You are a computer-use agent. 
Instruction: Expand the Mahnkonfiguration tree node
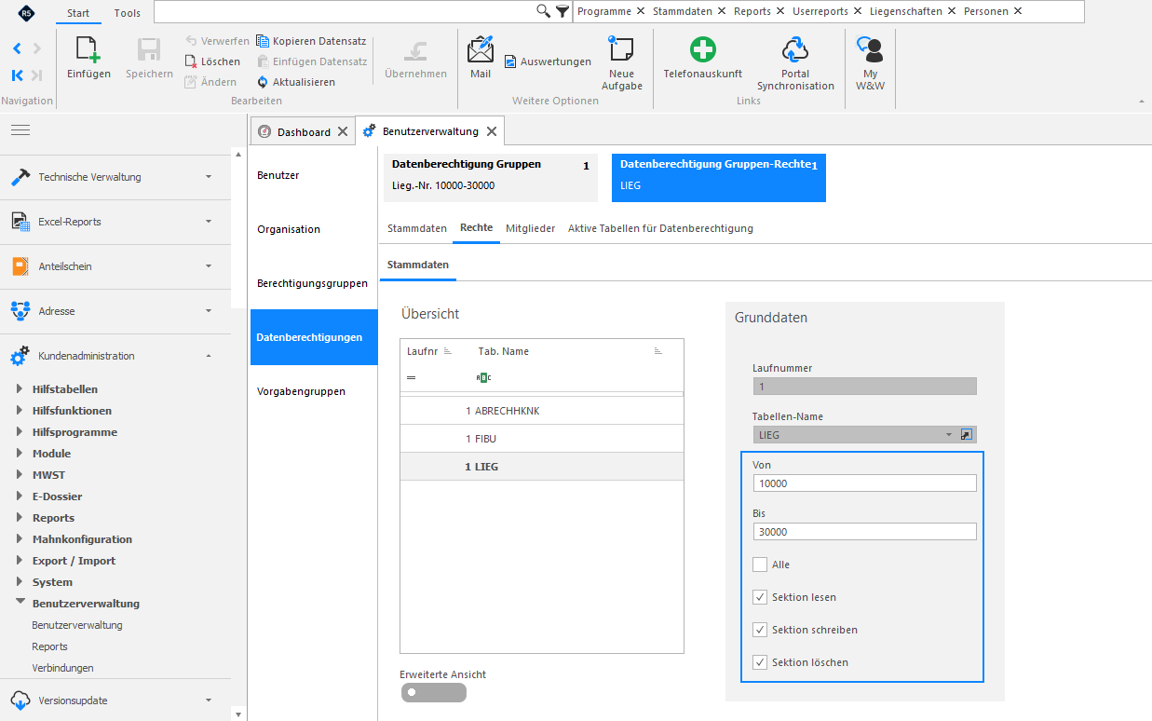coord(21,538)
